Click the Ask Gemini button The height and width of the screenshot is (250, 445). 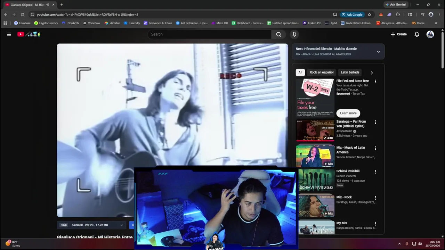(395, 5)
